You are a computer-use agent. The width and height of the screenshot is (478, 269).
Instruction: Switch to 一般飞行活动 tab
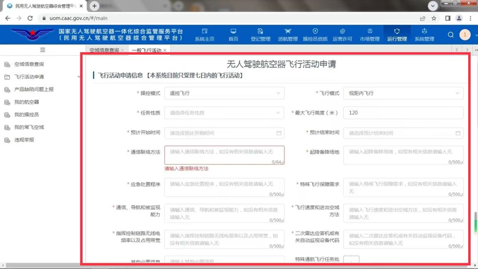coord(146,50)
